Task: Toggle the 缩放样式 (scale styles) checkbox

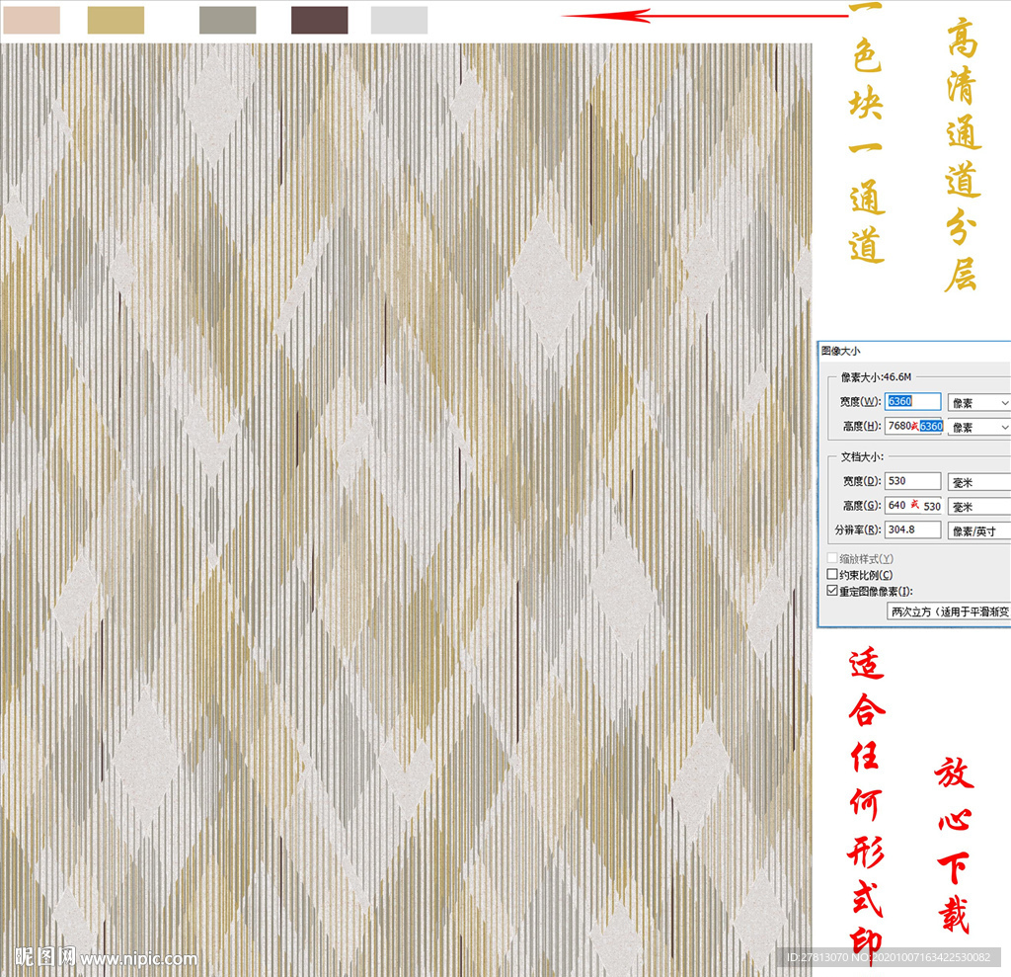Action: 832,559
